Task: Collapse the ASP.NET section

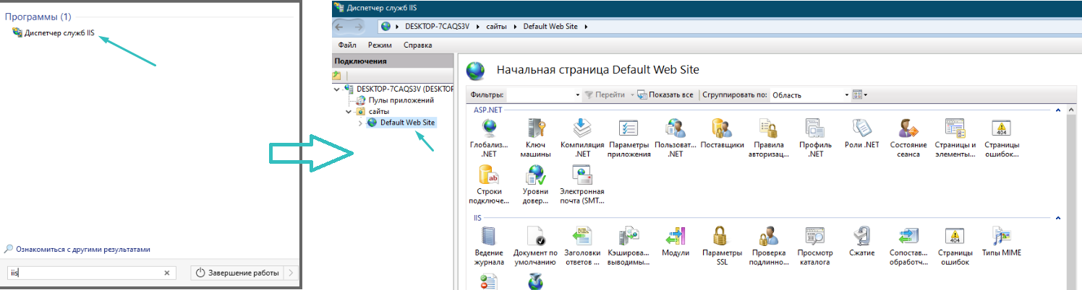Action: pos(1058,110)
